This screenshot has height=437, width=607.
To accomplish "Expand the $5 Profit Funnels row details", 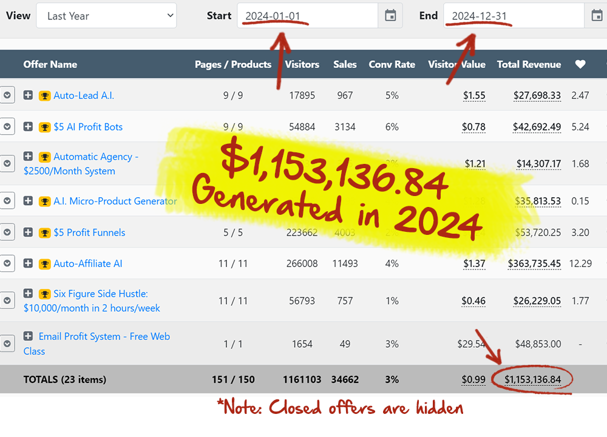I will pyautogui.click(x=28, y=232).
